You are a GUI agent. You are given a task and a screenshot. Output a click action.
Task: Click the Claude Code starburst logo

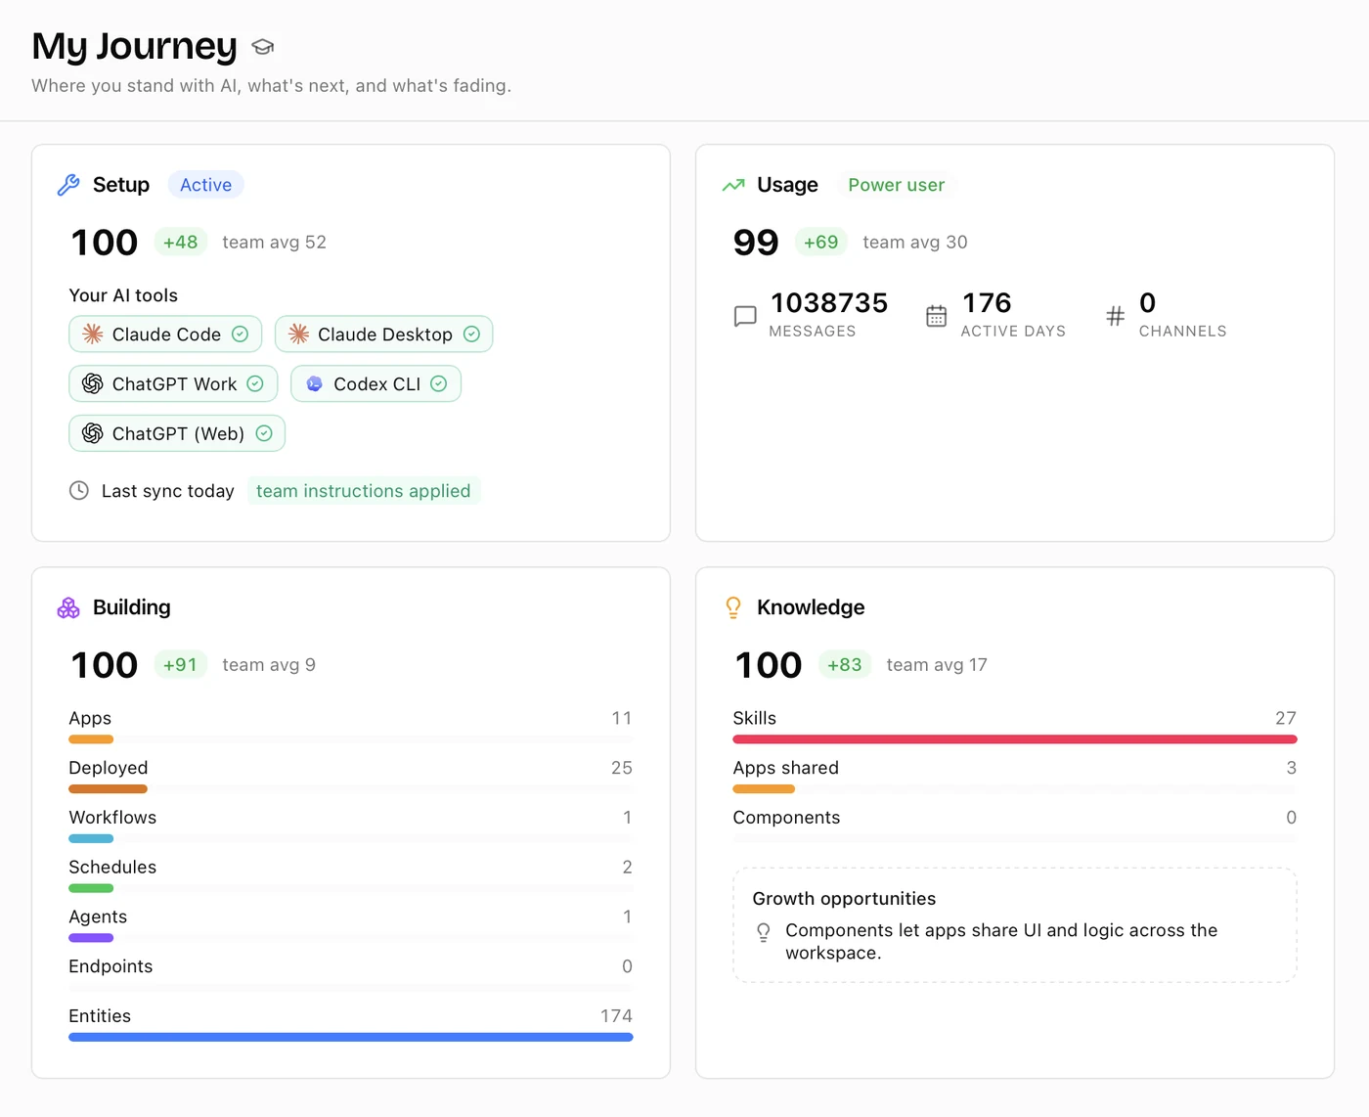point(93,335)
